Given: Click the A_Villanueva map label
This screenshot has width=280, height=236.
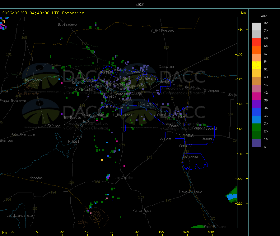Looking at the screenshot, I should click(x=162, y=31).
